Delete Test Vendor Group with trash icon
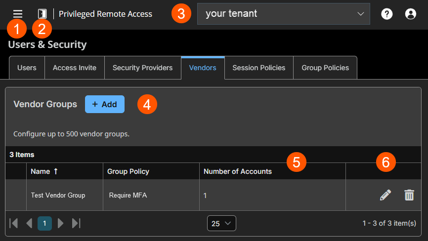The image size is (428, 241). tap(409, 195)
